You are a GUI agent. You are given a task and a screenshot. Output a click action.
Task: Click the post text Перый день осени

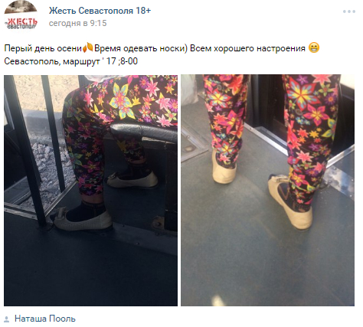point(43,48)
